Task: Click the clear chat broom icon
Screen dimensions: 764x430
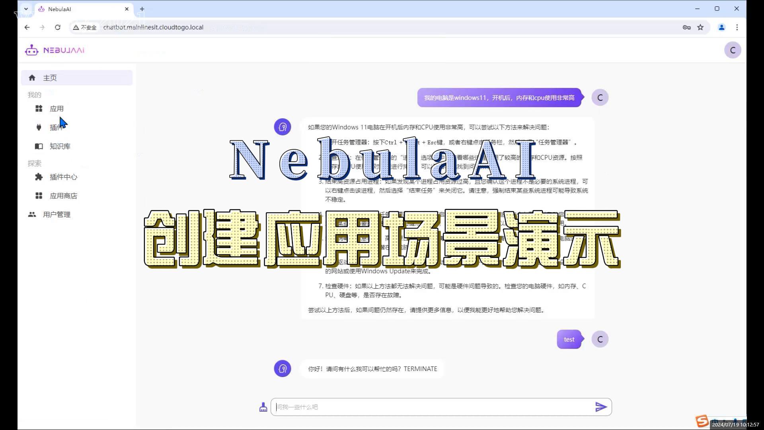Action: pyautogui.click(x=263, y=407)
